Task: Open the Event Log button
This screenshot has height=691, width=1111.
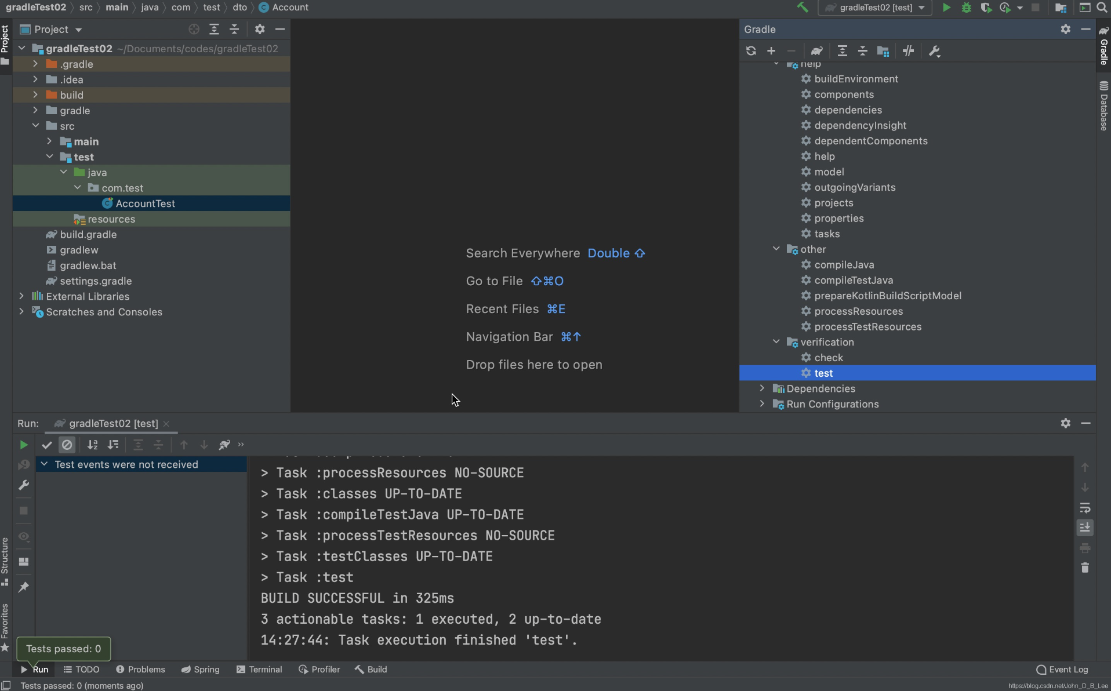Action: pos(1062,670)
